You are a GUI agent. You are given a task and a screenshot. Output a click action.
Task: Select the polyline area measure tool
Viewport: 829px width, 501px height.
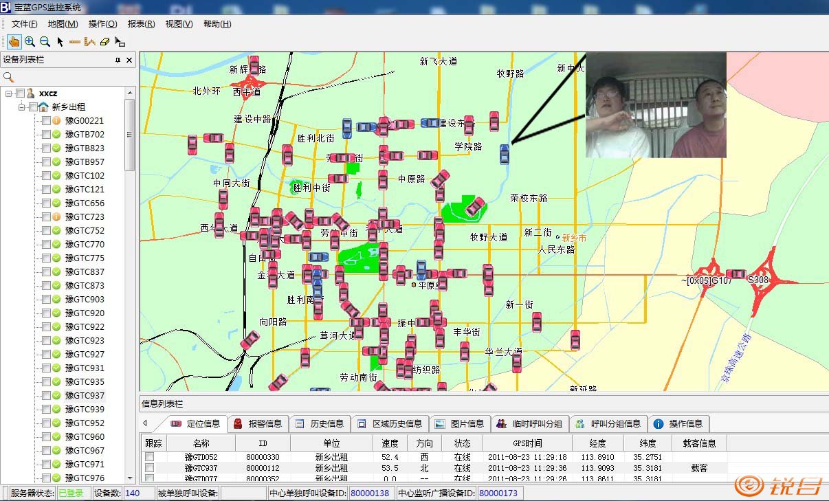pyautogui.click(x=90, y=41)
